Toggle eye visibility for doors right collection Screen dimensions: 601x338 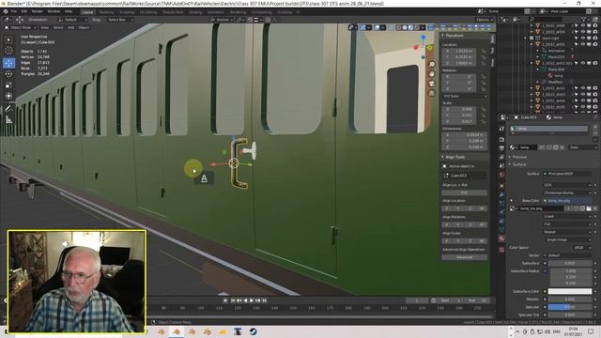coord(583,38)
